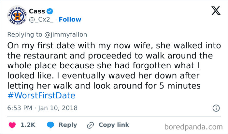The width and height of the screenshot is (228, 134).
Task: Click the reply speech bubble icon
Action: point(50,125)
